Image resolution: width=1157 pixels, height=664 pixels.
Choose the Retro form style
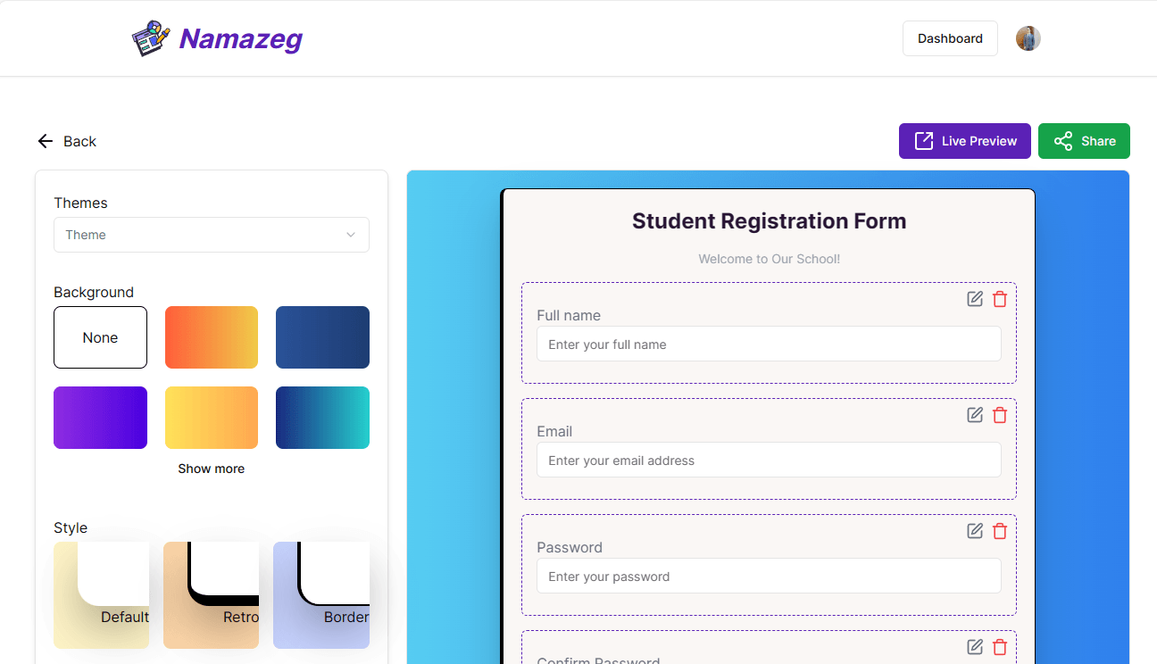(211, 595)
